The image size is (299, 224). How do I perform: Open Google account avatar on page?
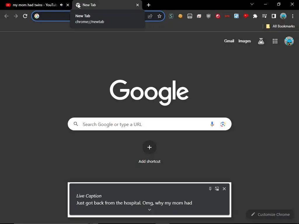289,41
